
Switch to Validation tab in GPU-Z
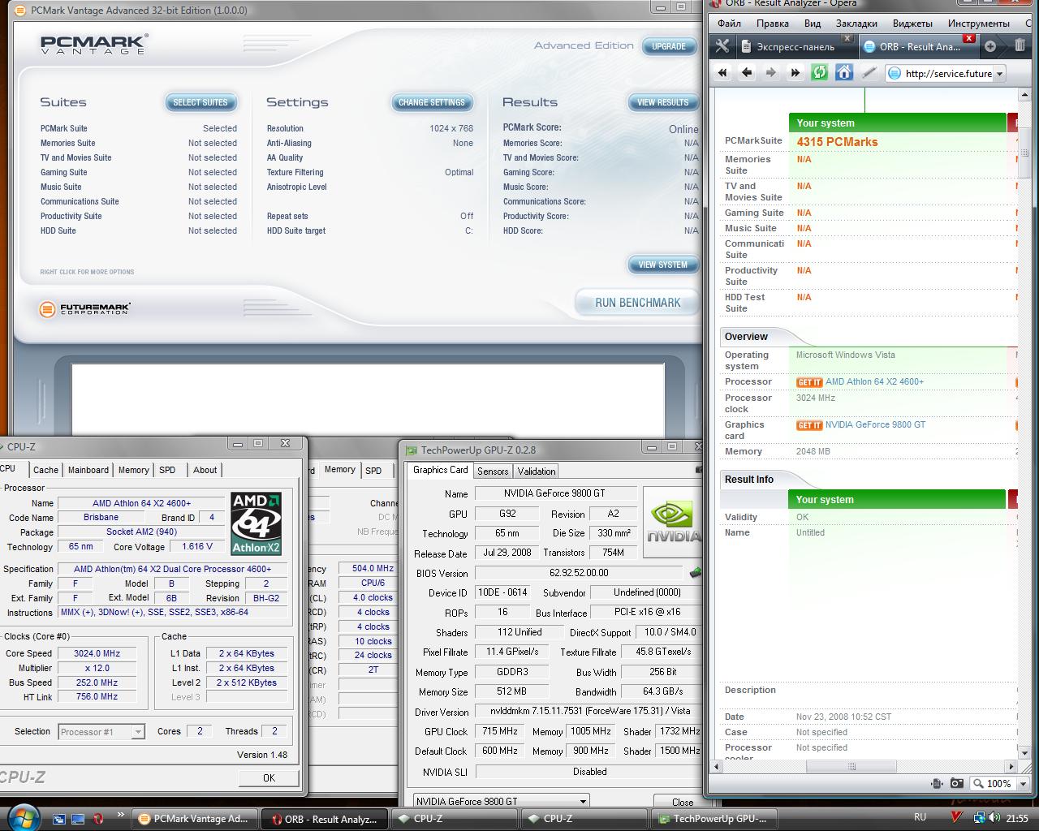pyautogui.click(x=537, y=471)
